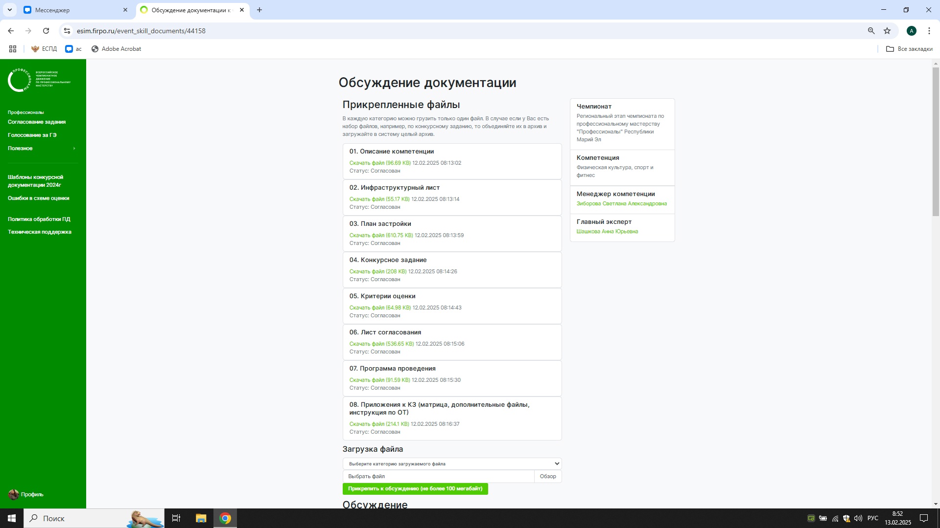Download the Программа проведения file (91.59 KB)
940x528 pixels.
[x=379, y=380]
